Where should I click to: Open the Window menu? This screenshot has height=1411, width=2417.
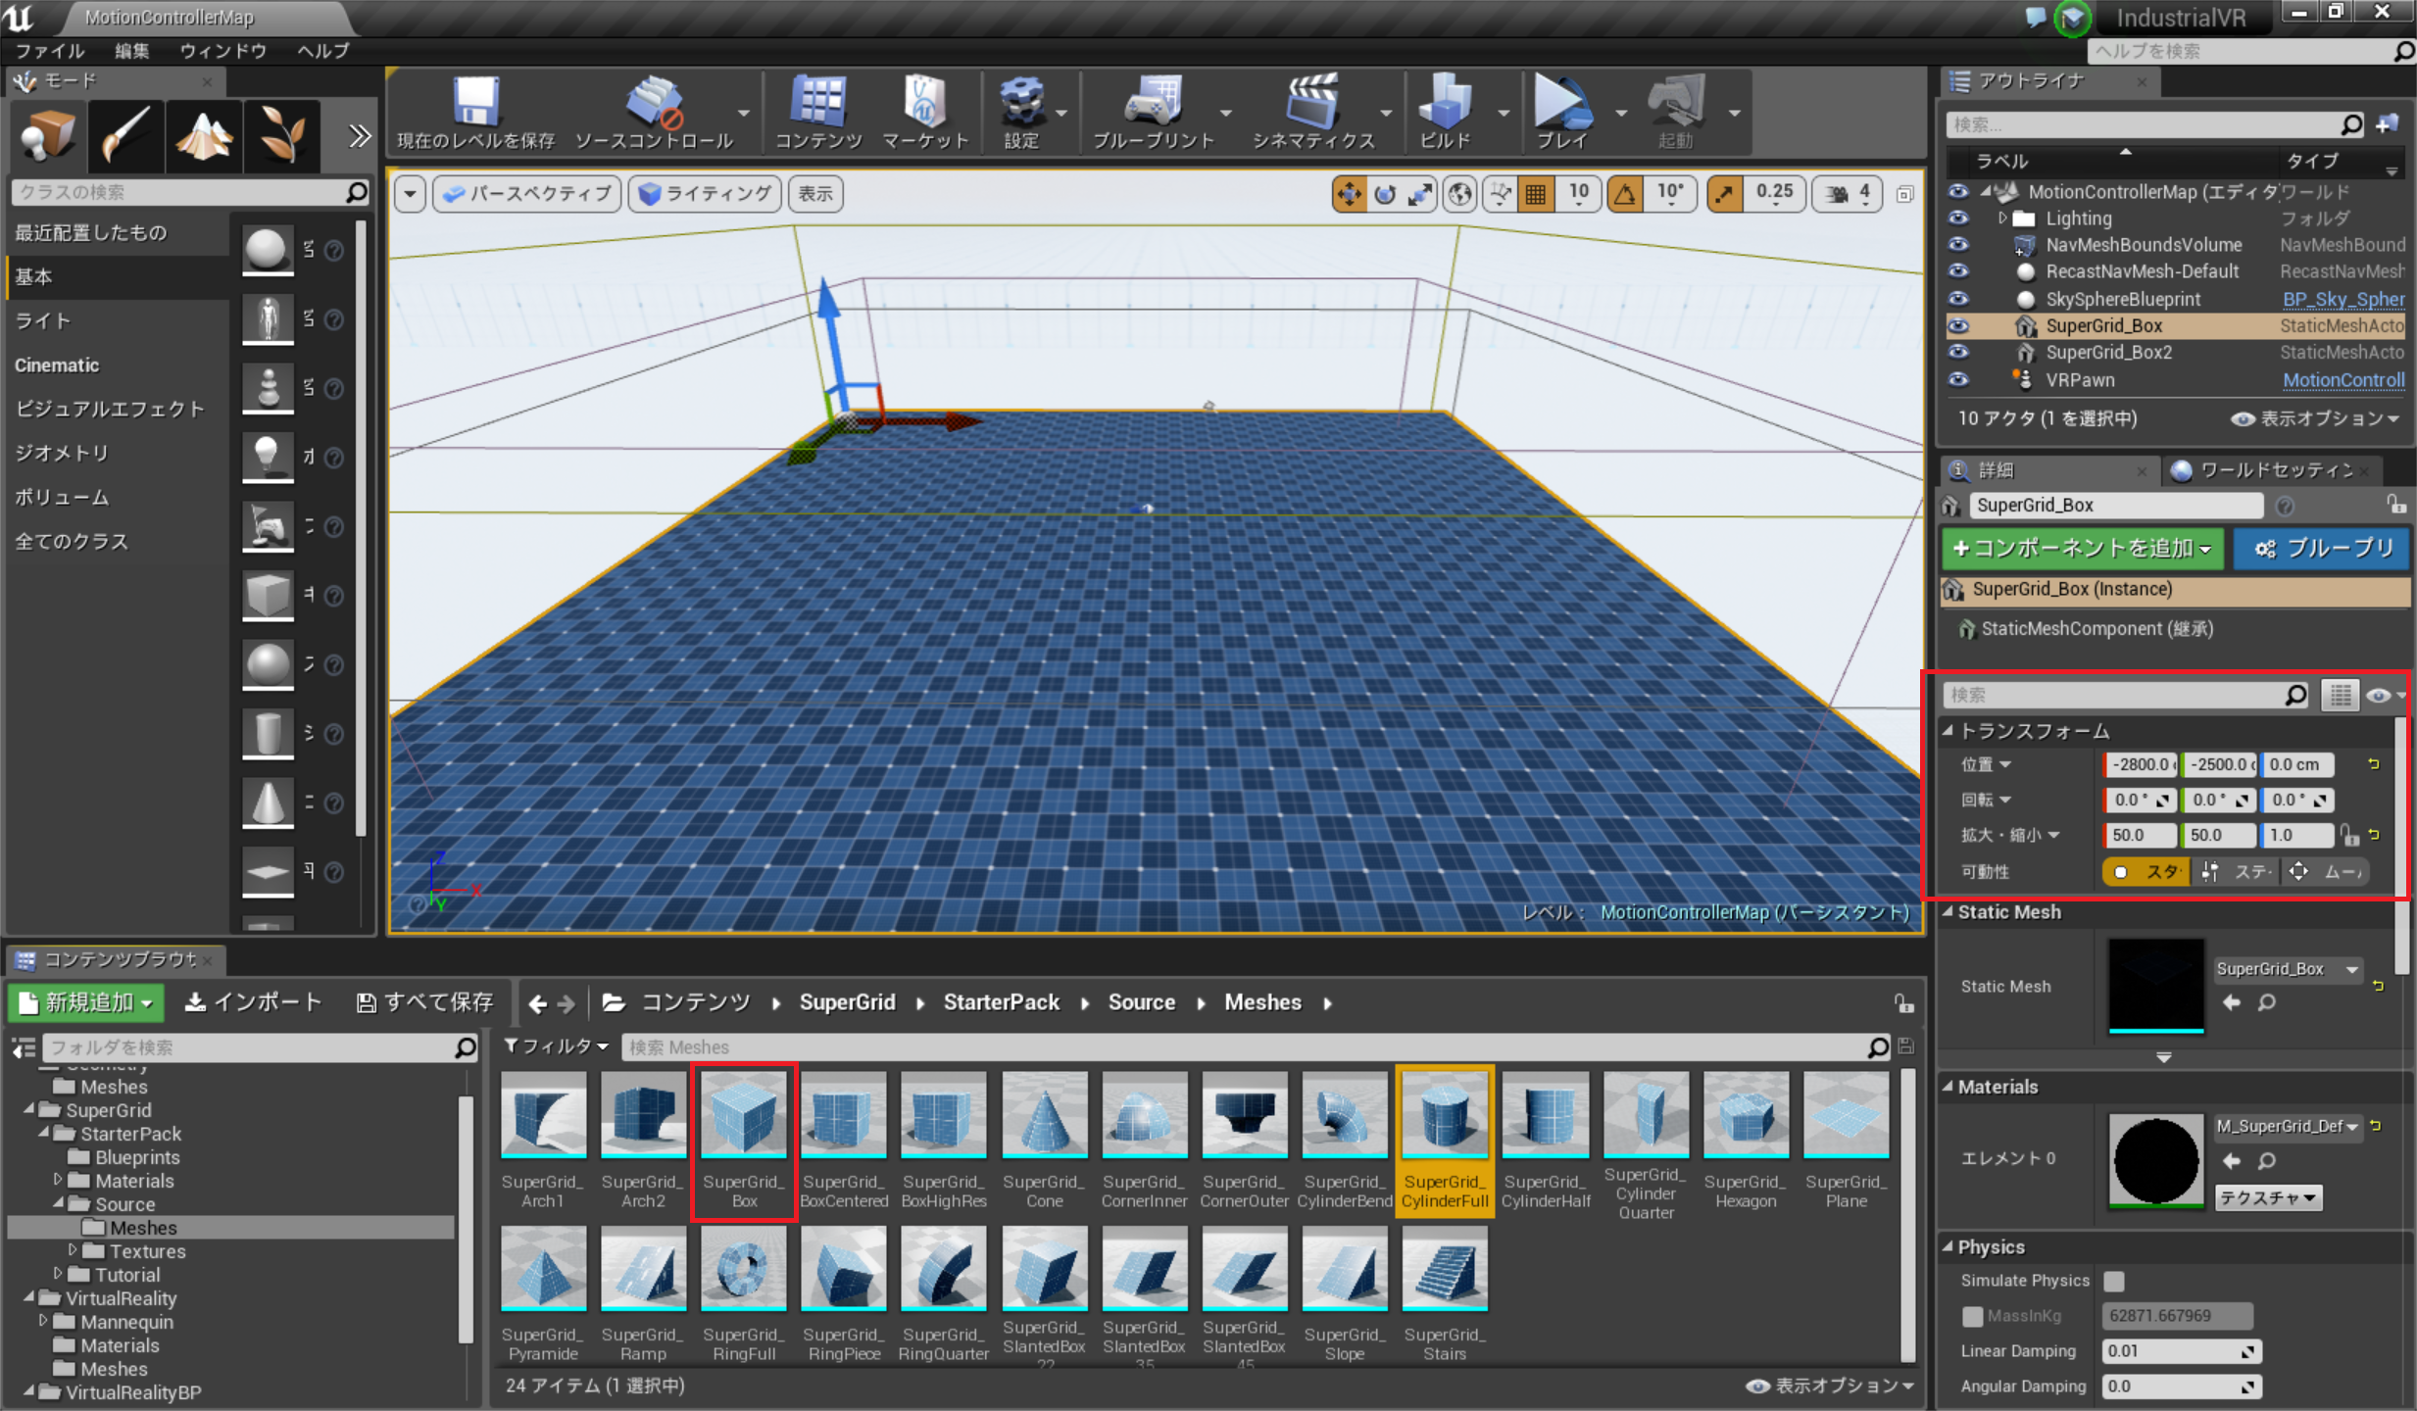[x=223, y=51]
